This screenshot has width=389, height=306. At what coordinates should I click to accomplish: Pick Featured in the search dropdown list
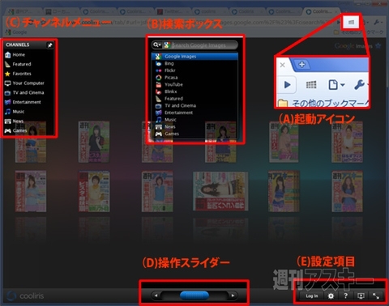pyautogui.click(x=194, y=99)
